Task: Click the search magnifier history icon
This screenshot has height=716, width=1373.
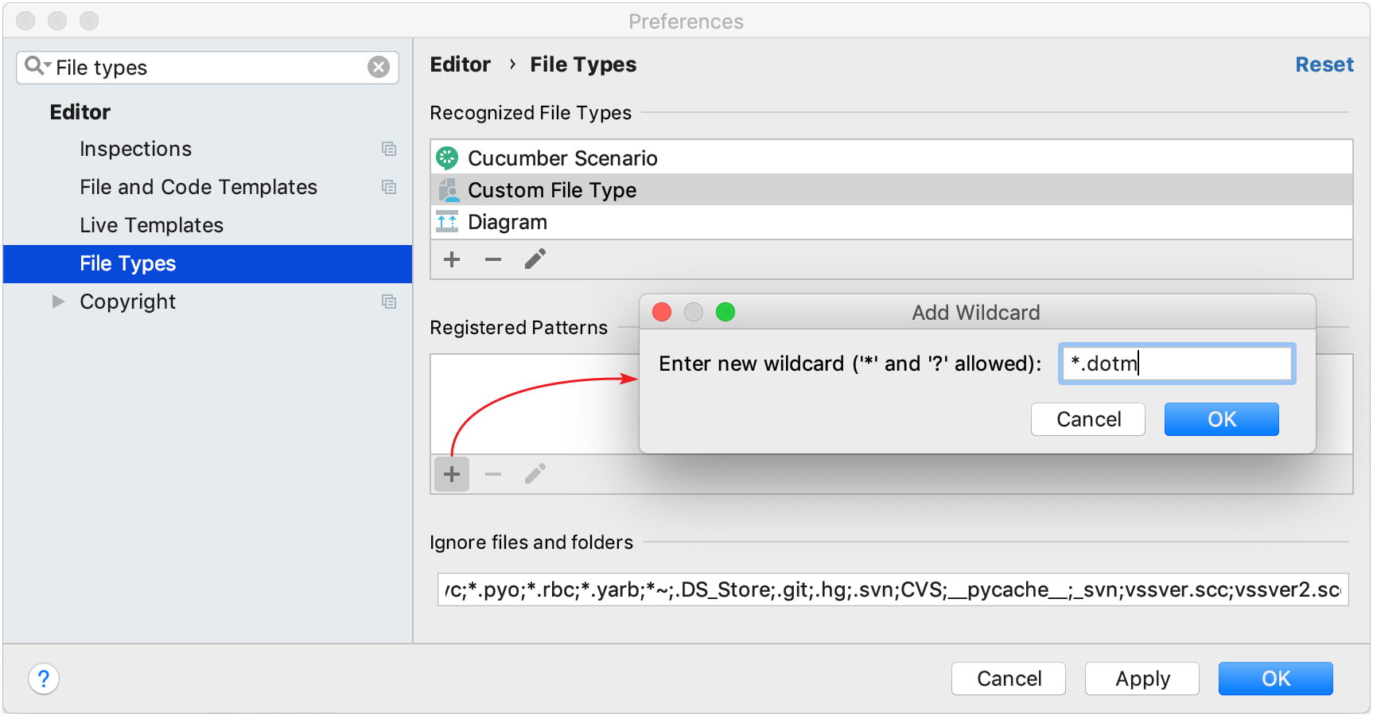Action: point(36,66)
